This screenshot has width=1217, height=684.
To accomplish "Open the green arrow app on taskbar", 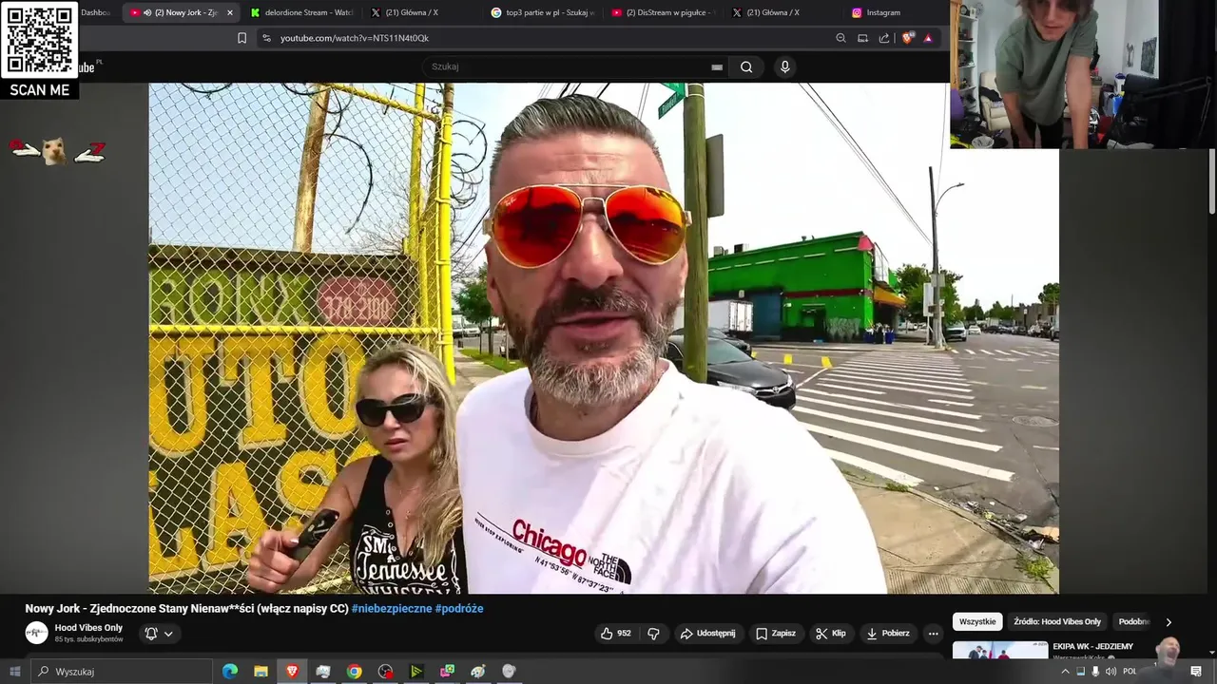I will point(415,672).
